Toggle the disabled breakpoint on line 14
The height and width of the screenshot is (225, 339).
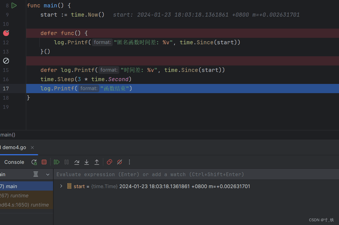coord(6,61)
